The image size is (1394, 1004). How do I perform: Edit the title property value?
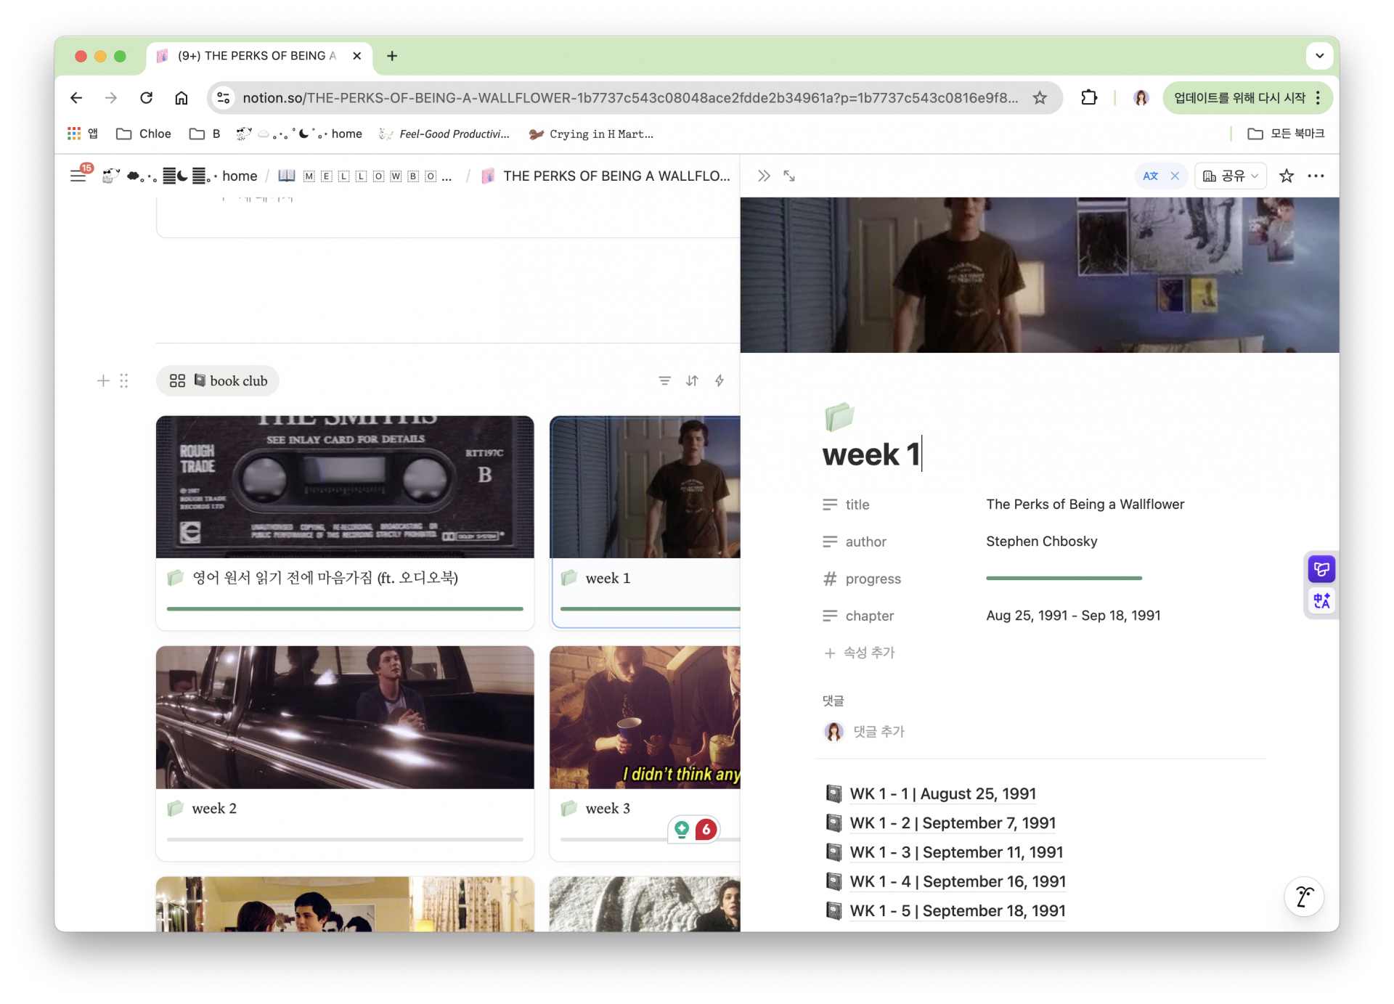click(1085, 505)
